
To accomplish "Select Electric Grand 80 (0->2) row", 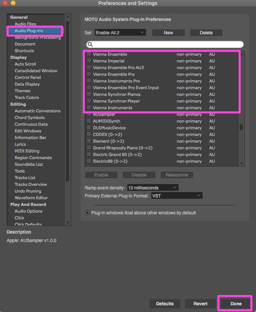I will [x=162, y=154].
